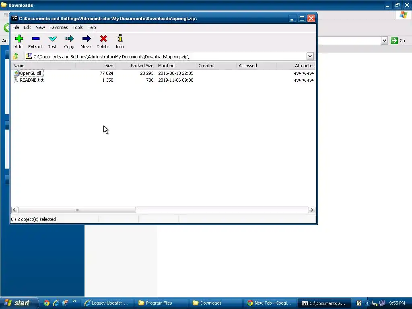The height and width of the screenshot is (309, 412).
Task: Open the Info toolbar icon
Action: pyautogui.click(x=120, y=41)
